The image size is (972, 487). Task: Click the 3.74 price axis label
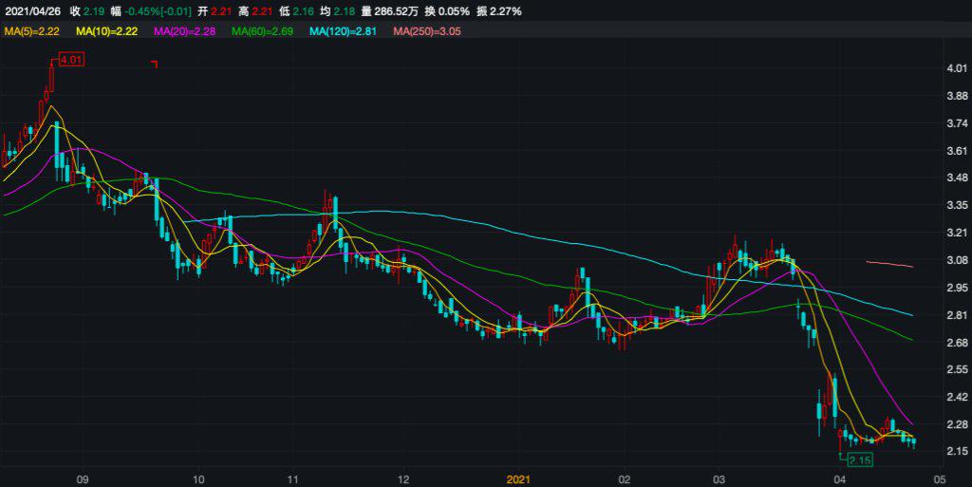pyautogui.click(x=957, y=123)
